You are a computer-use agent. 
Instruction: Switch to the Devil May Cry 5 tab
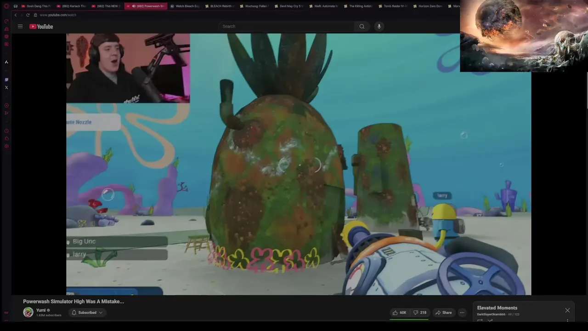pos(288,6)
